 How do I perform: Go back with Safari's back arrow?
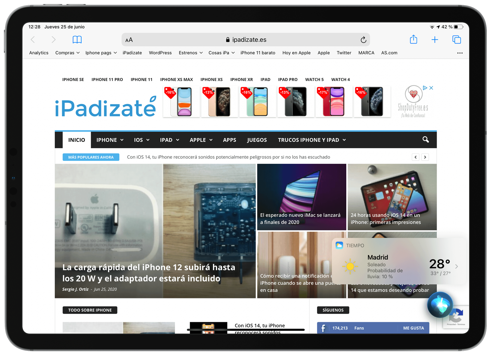pos(33,40)
